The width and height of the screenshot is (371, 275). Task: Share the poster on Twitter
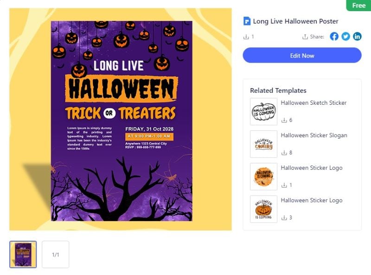346,37
